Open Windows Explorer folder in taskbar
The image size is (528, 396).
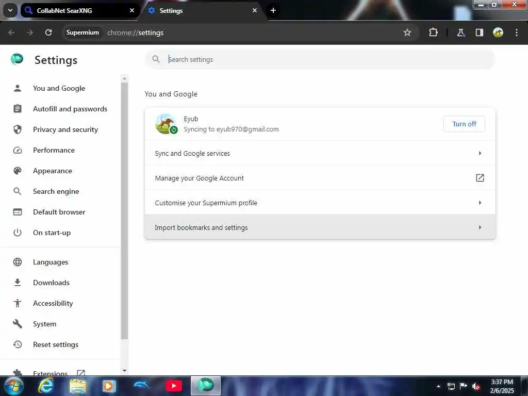78,386
